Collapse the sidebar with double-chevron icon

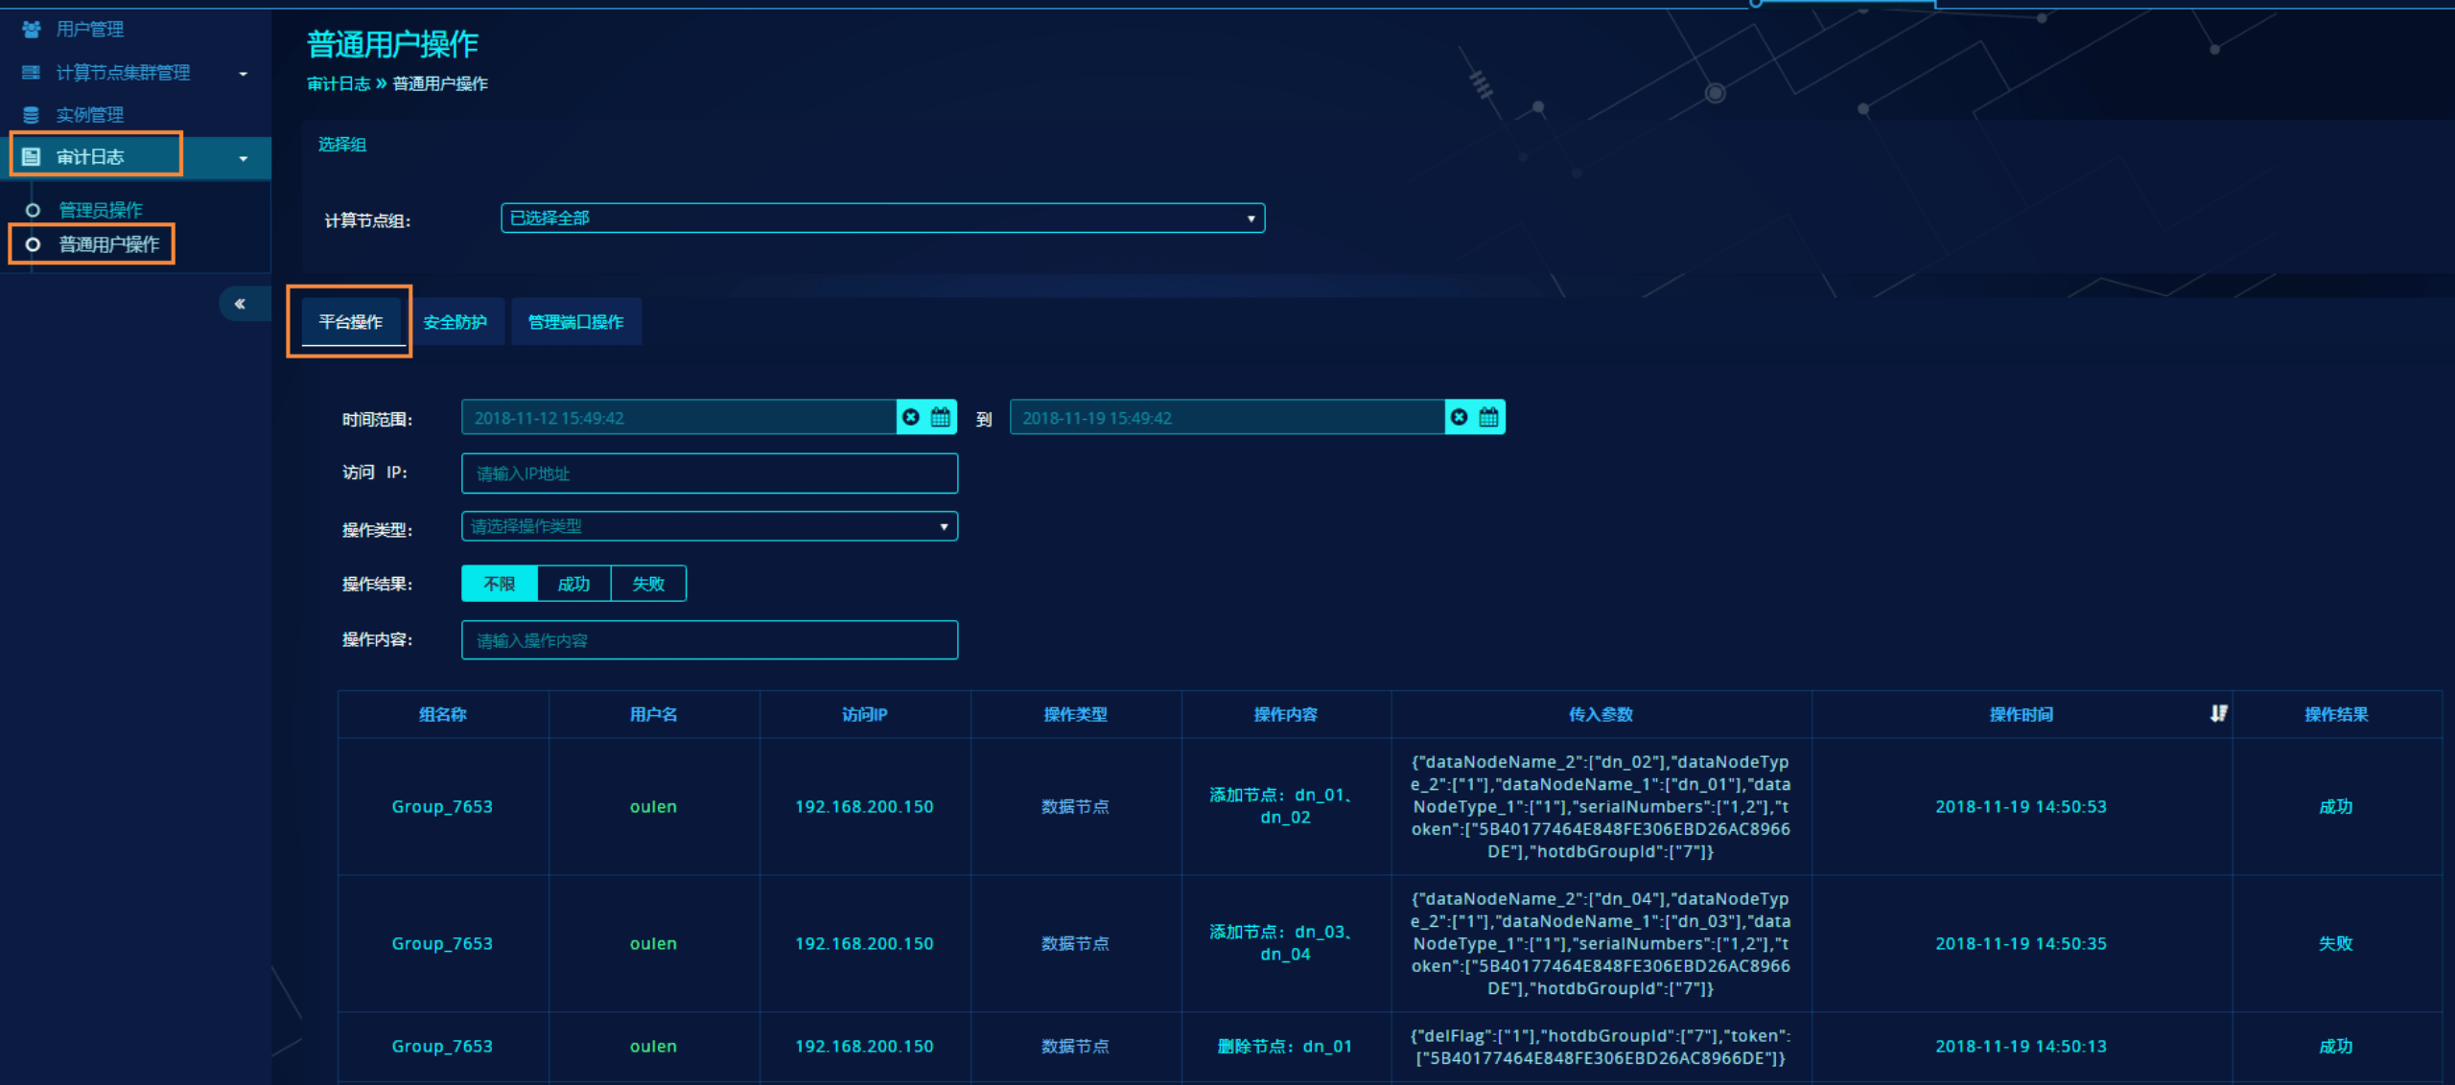[x=240, y=304]
